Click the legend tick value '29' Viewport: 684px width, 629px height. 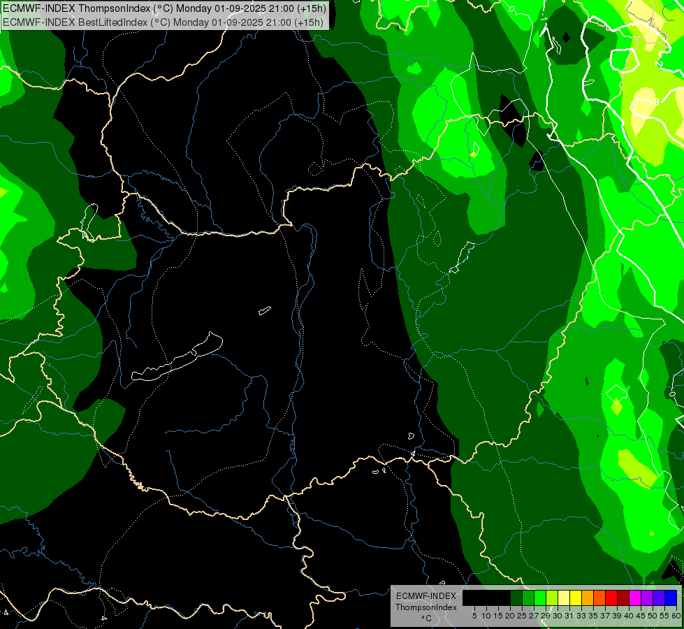pyautogui.click(x=546, y=616)
